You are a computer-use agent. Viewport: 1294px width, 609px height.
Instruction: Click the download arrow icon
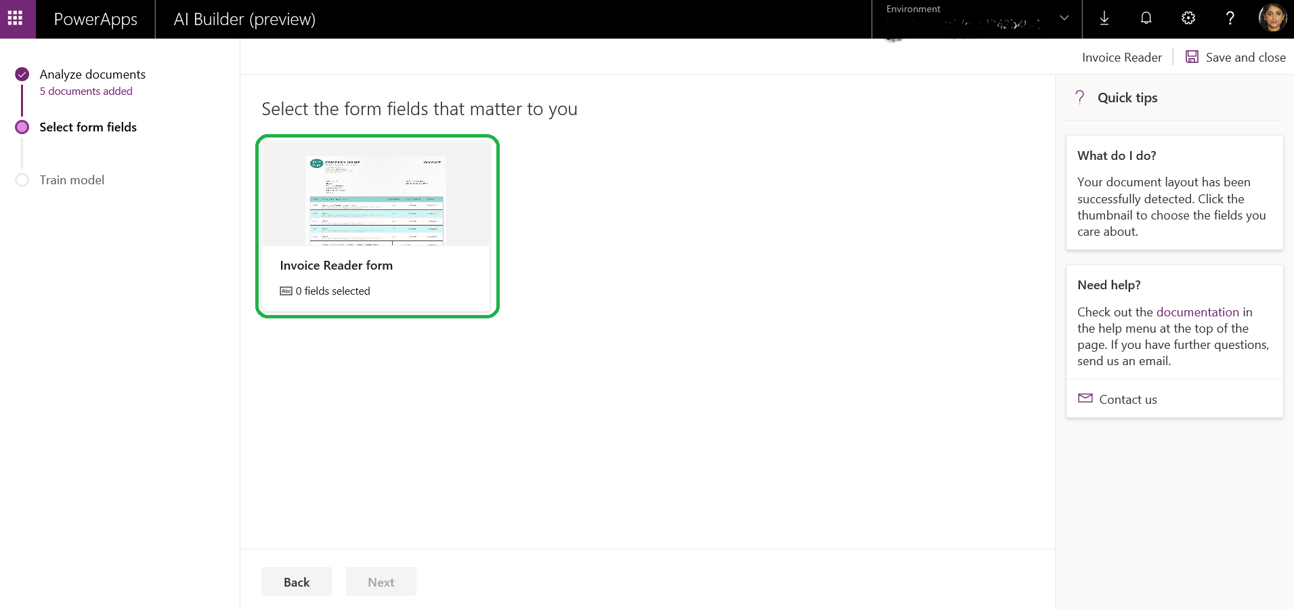click(x=1104, y=18)
